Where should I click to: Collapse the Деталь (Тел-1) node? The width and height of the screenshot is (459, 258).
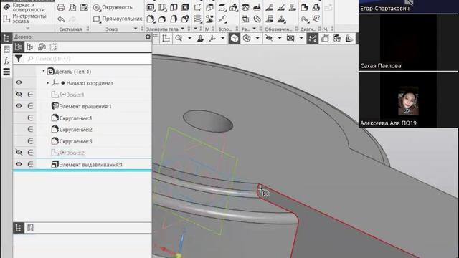point(44,71)
